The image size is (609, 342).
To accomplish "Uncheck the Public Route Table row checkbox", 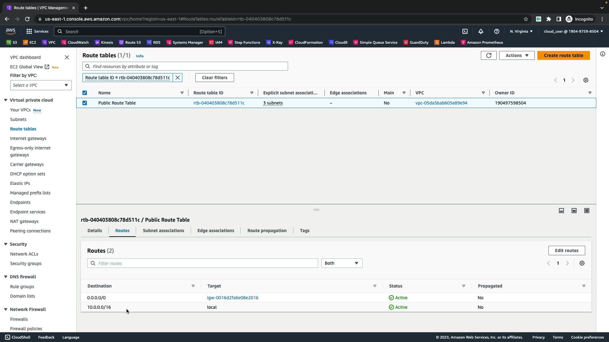I will pos(85,103).
